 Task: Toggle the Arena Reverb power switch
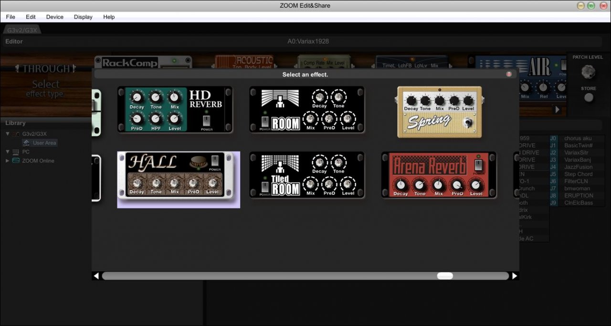click(x=478, y=165)
